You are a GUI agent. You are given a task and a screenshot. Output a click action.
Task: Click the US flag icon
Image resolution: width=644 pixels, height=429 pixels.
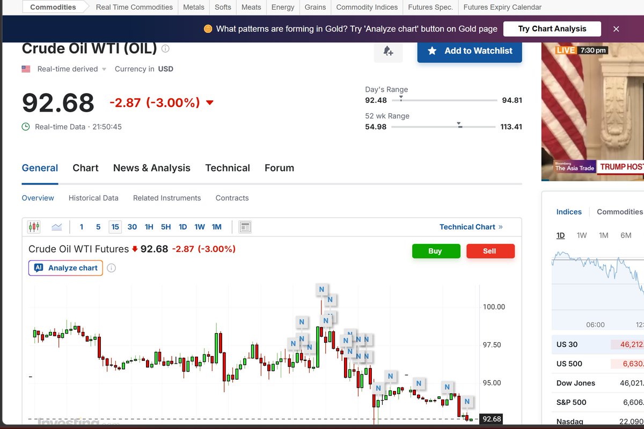26,69
